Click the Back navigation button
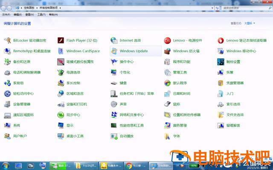 click(3, 8)
